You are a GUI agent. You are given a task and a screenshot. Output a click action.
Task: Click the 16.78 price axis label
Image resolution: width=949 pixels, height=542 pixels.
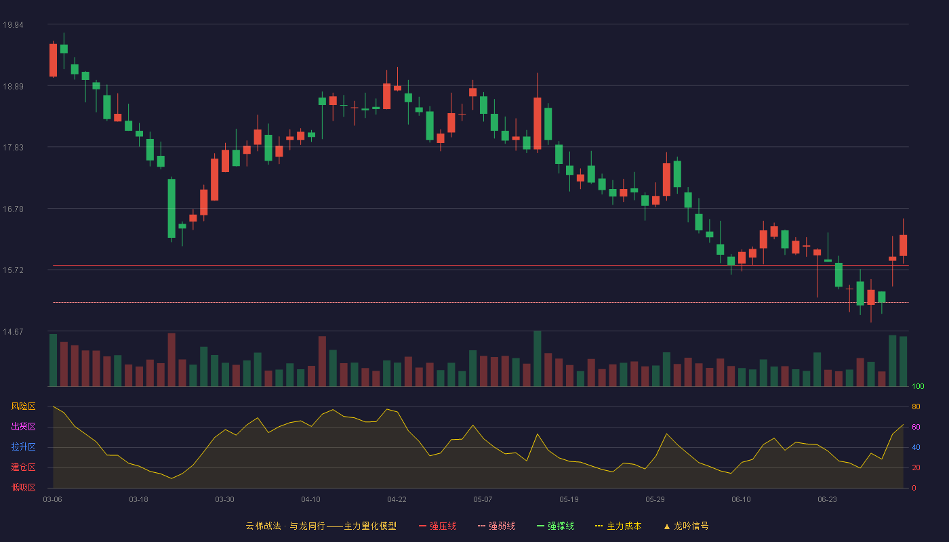coord(13,209)
